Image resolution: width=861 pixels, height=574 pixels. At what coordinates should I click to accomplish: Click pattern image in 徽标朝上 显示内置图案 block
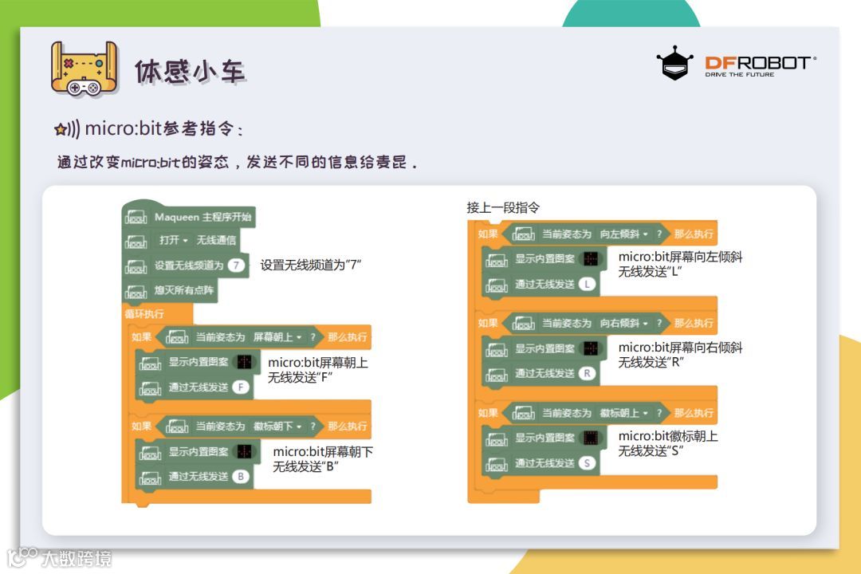(591, 438)
